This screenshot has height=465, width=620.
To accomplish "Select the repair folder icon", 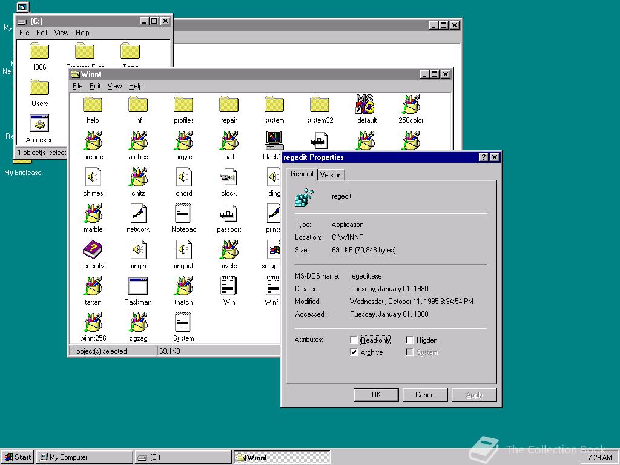I will point(229,104).
